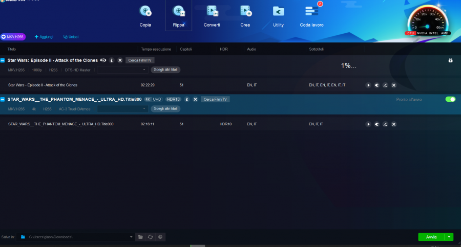Viewport: 461px width, 247px height.
Task: Click the horizontal scrollbar thumb
Action: pos(198,246)
